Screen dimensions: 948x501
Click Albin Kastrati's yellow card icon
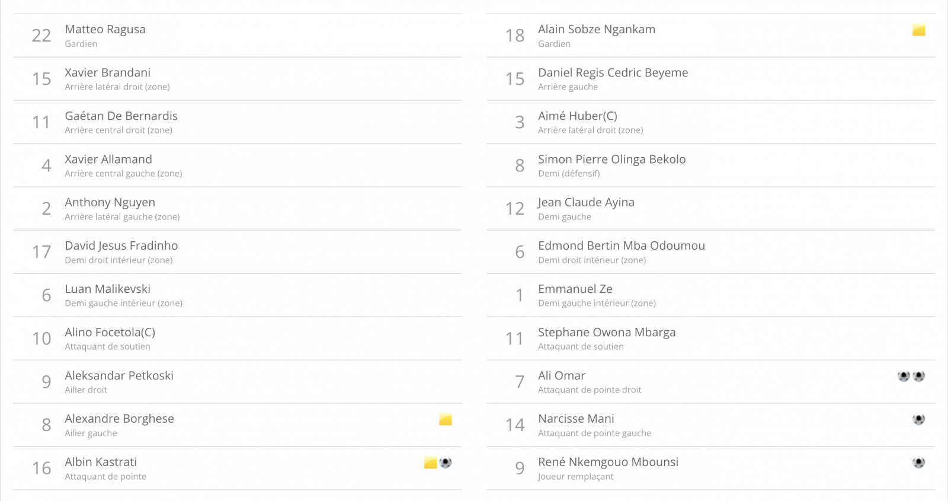pos(431,463)
